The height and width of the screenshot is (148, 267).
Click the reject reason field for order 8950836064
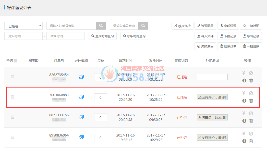tap(212, 138)
